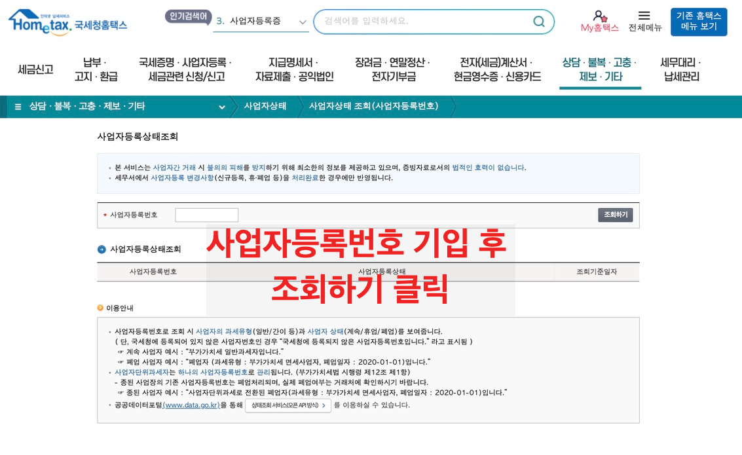The image size is (742, 455).
Task: Open 상담·불복·고충·제보·기타 menu
Action: tap(600, 69)
